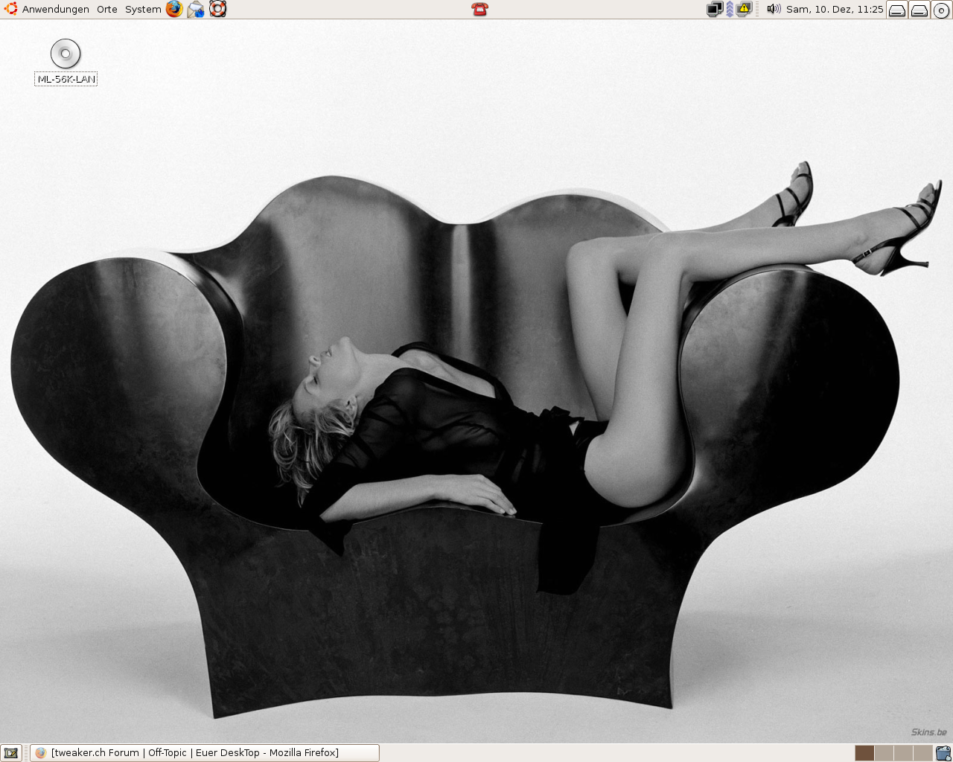The width and height of the screenshot is (953, 762).
Task: Expand the System menu
Action: [143, 9]
